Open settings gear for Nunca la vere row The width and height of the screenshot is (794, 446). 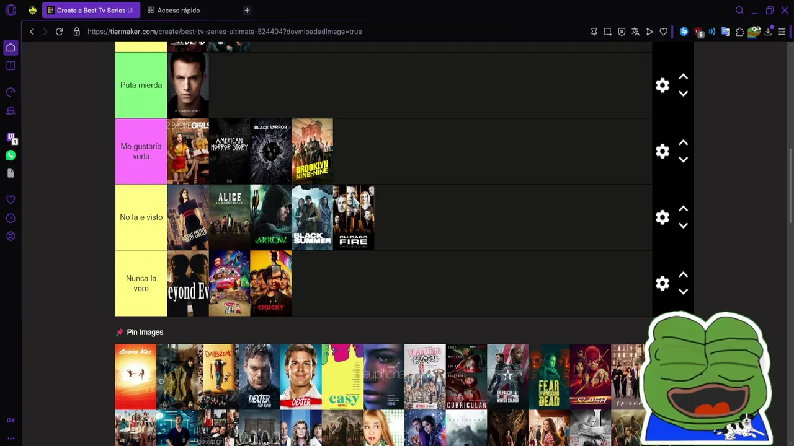pyautogui.click(x=662, y=284)
